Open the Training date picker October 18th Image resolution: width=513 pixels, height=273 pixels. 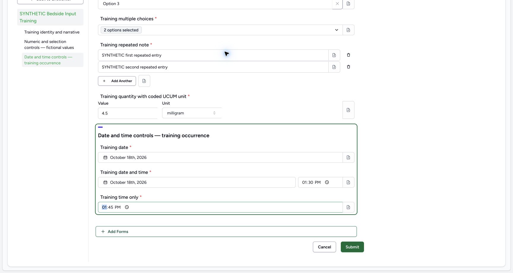(x=220, y=157)
